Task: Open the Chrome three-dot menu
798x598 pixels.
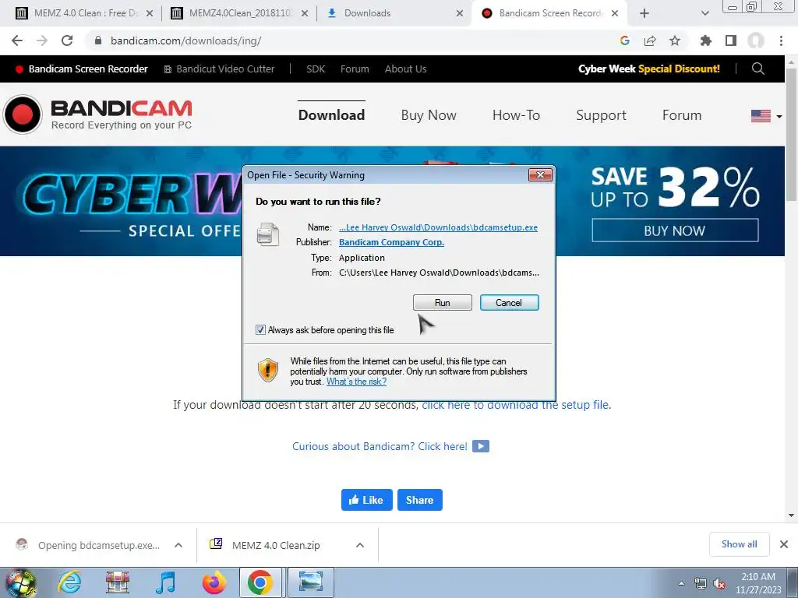Action: coord(781,40)
